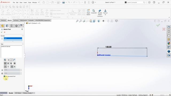Image resolution: width=171 pixels, height=96 pixels.
Task: Switch to the 3D Views bottom tab
Action: [18, 93]
